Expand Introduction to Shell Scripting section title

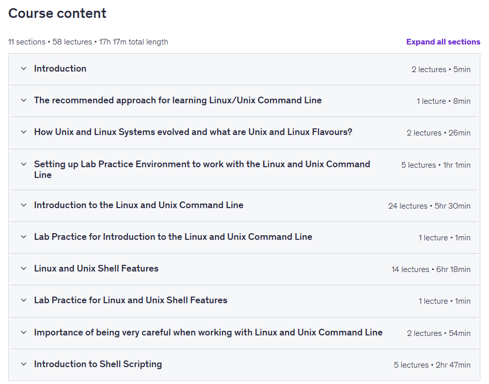pos(98,364)
